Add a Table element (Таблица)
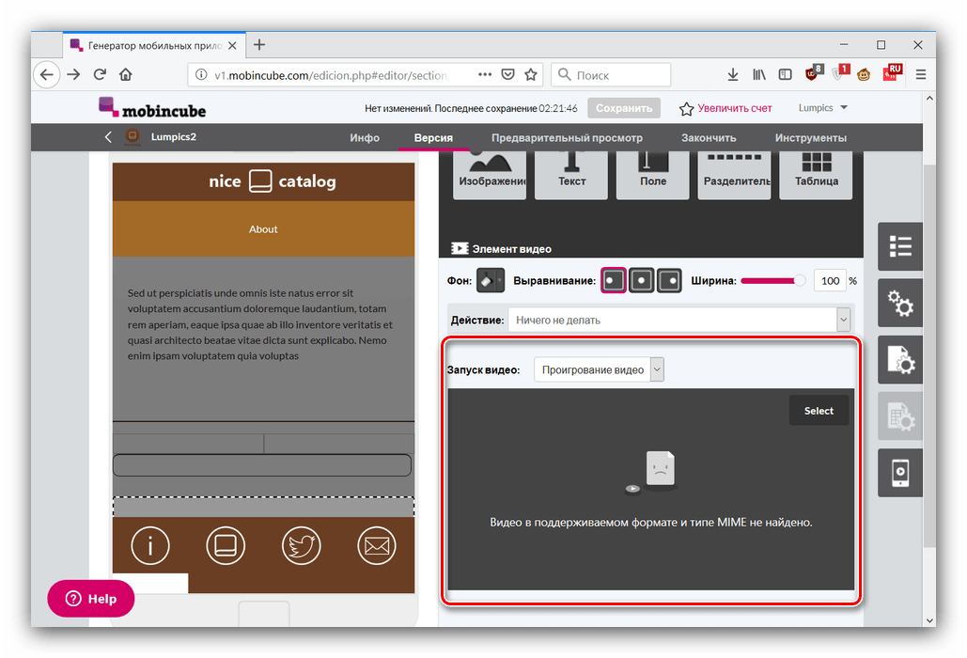This screenshot has width=967, height=658. 816,175
